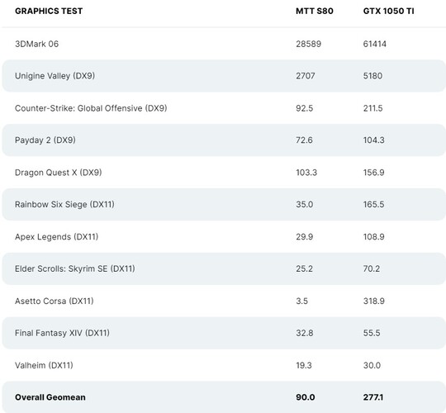The width and height of the screenshot is (446, 413).
Task: Click the value 165.5
Action: 374,204
